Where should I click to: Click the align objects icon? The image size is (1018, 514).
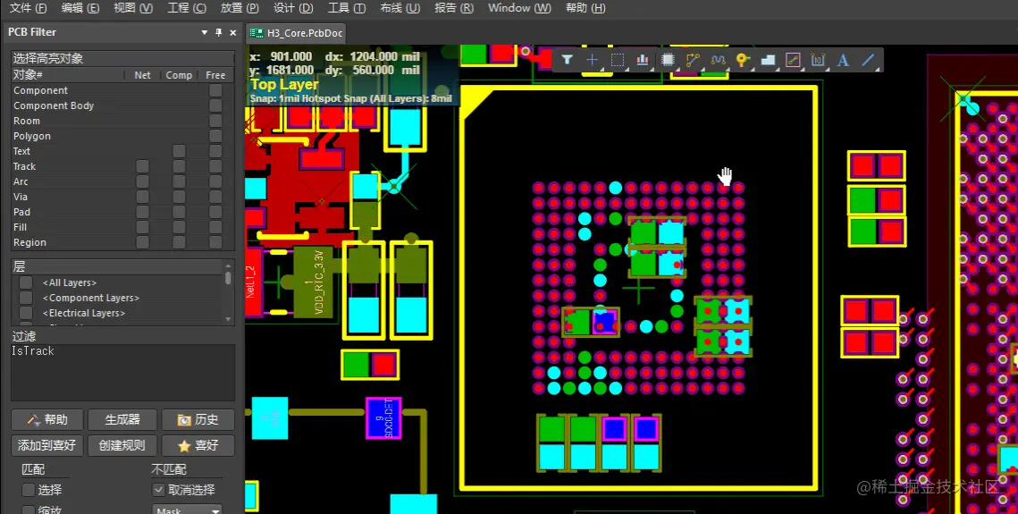click(x=643, y=60)
